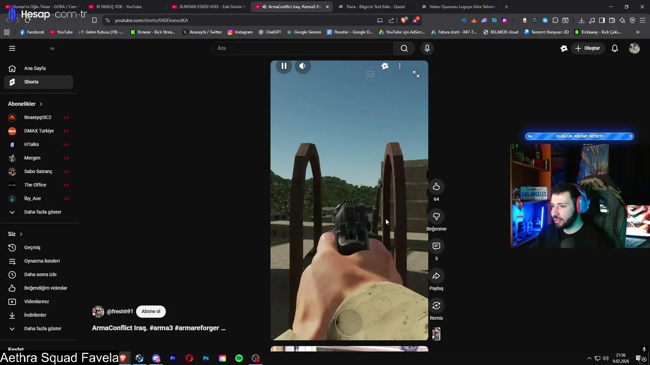The width and height of the screenshot is (650, 365).
Task: Like the Shorts video with 64 likes
Action: (x=436, y=187)
